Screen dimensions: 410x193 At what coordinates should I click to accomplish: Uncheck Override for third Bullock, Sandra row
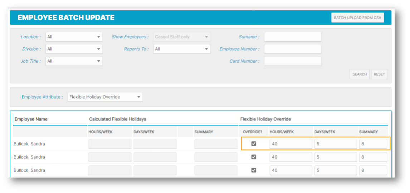pos(254,170)
